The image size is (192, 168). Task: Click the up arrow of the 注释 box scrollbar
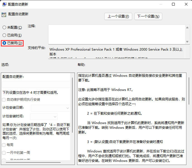pos(188,27)
